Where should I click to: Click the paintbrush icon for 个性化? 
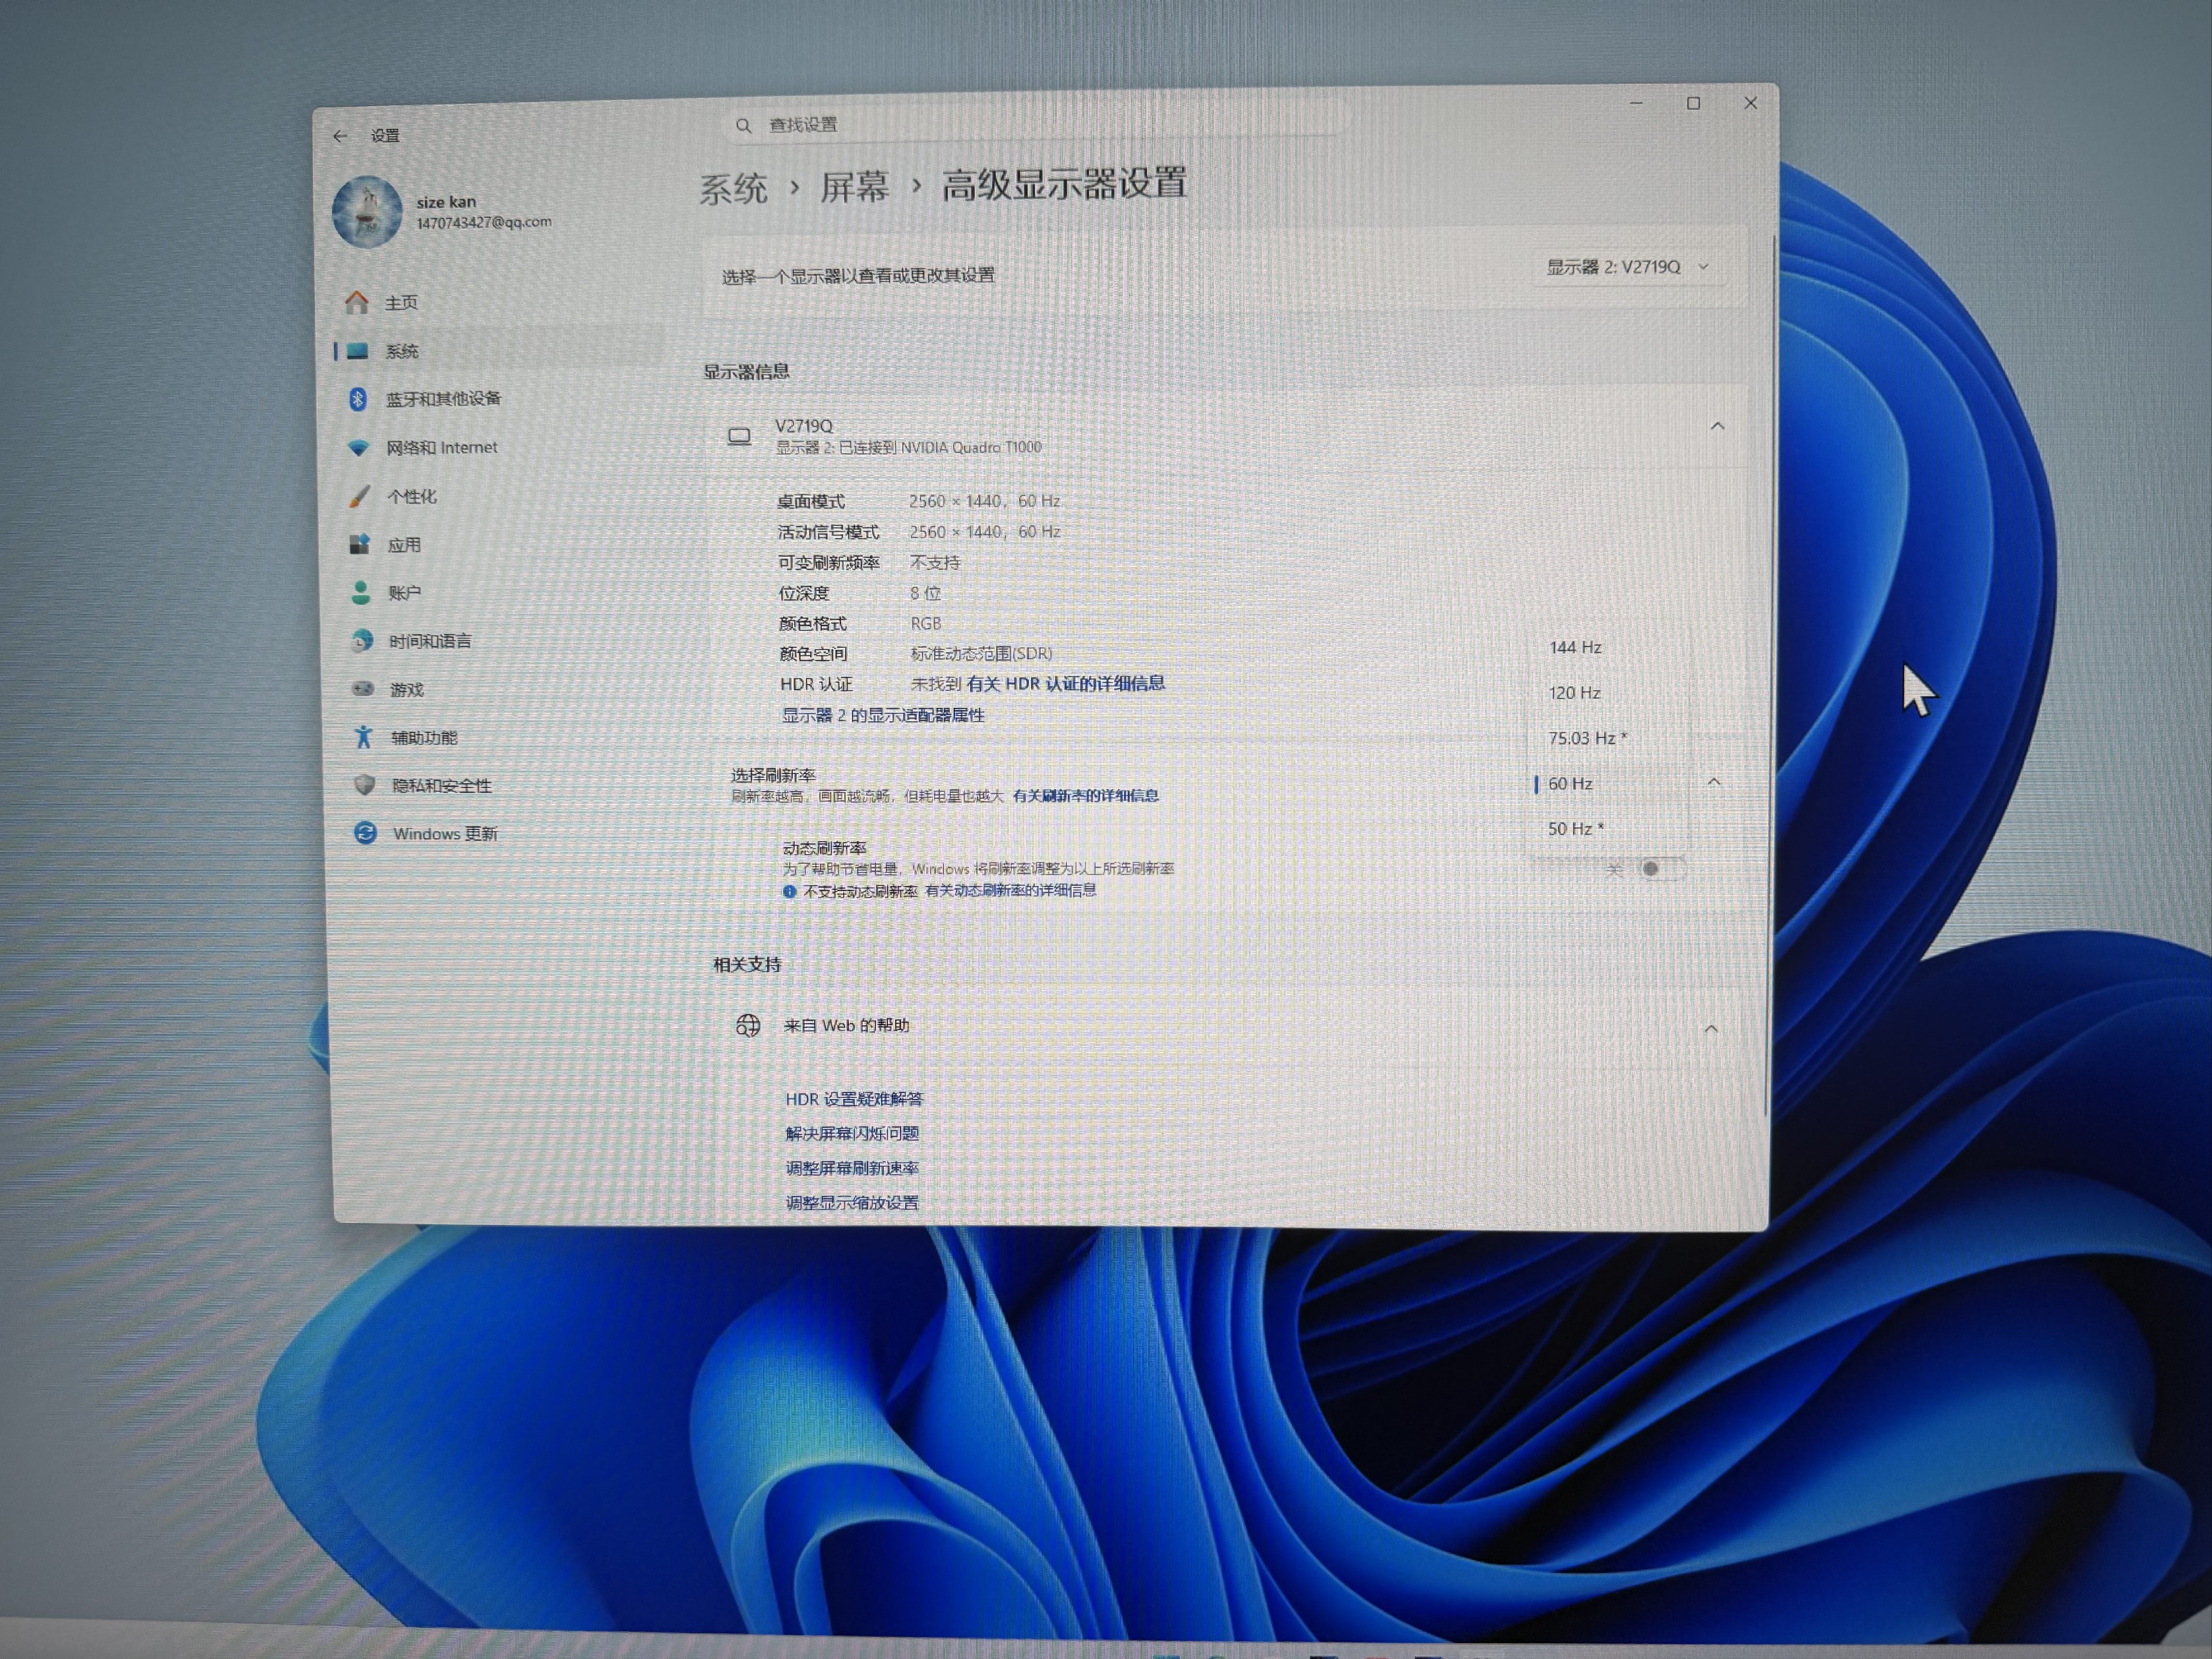[x=359, y=496]
